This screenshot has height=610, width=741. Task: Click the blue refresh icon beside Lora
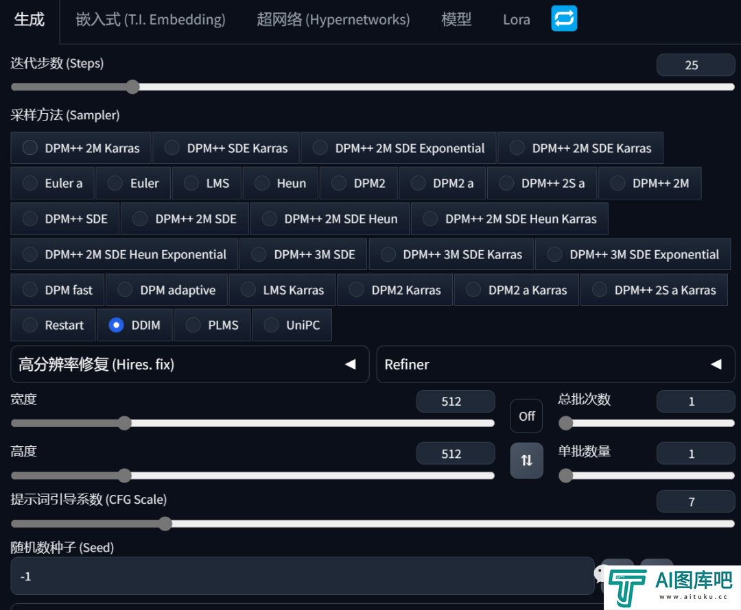point(564,19)
